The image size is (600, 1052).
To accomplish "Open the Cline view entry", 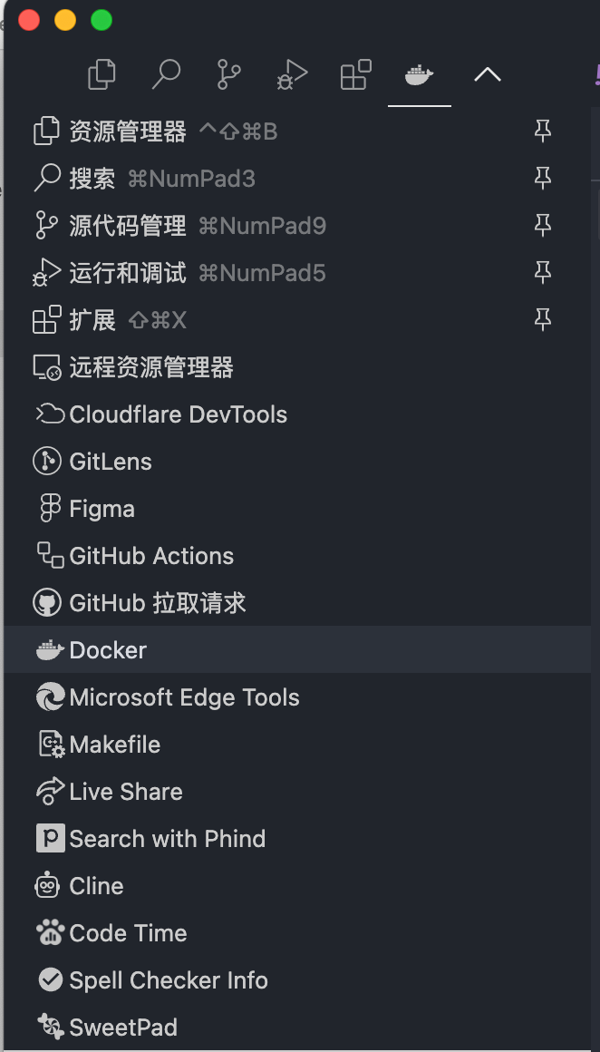I will point(96,886).
